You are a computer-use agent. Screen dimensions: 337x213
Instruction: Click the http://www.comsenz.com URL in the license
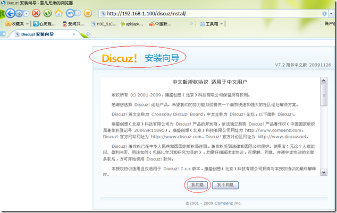273,130
